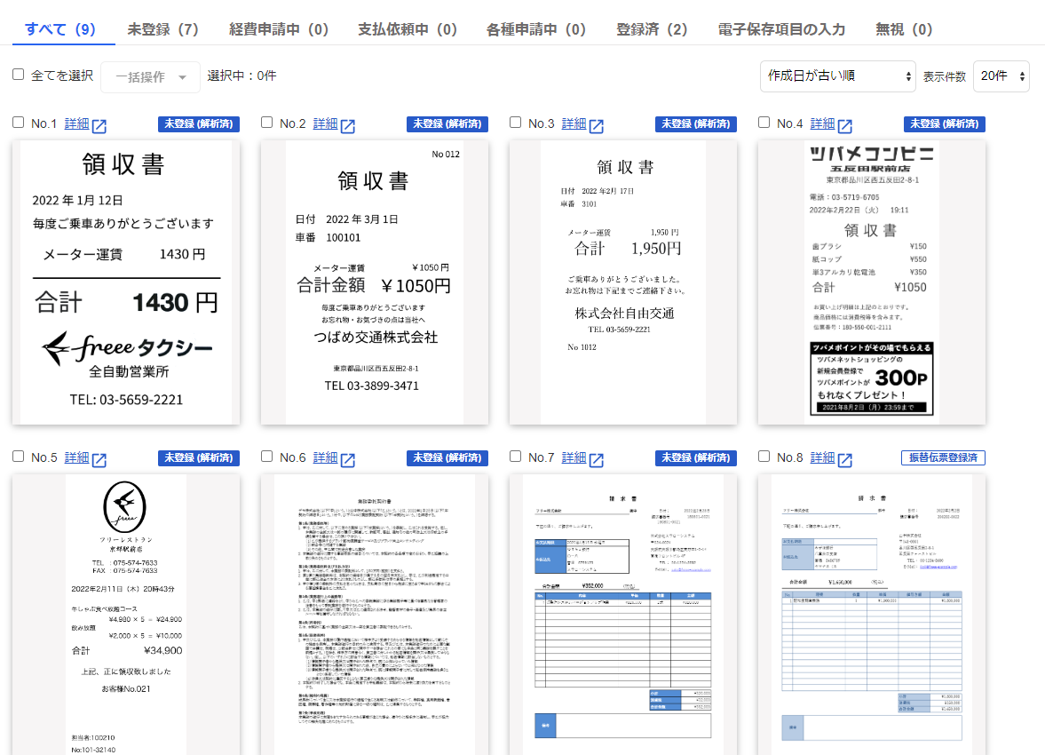Image resolution: width=1045 pixels, height=755 pixels.
Task: Open No.2 detail external link icon
Action: (348, 125)
